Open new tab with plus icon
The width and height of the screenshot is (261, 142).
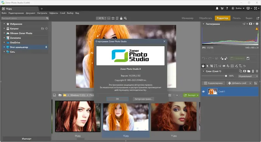(42, 9)
